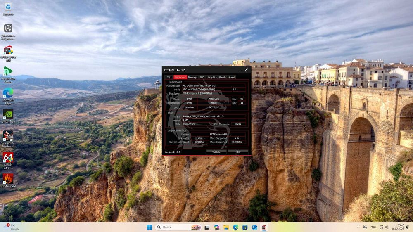This screenshot has height=232, width=413.
Task: Open the volume speaker tray icon
Action: click(387, 227)
